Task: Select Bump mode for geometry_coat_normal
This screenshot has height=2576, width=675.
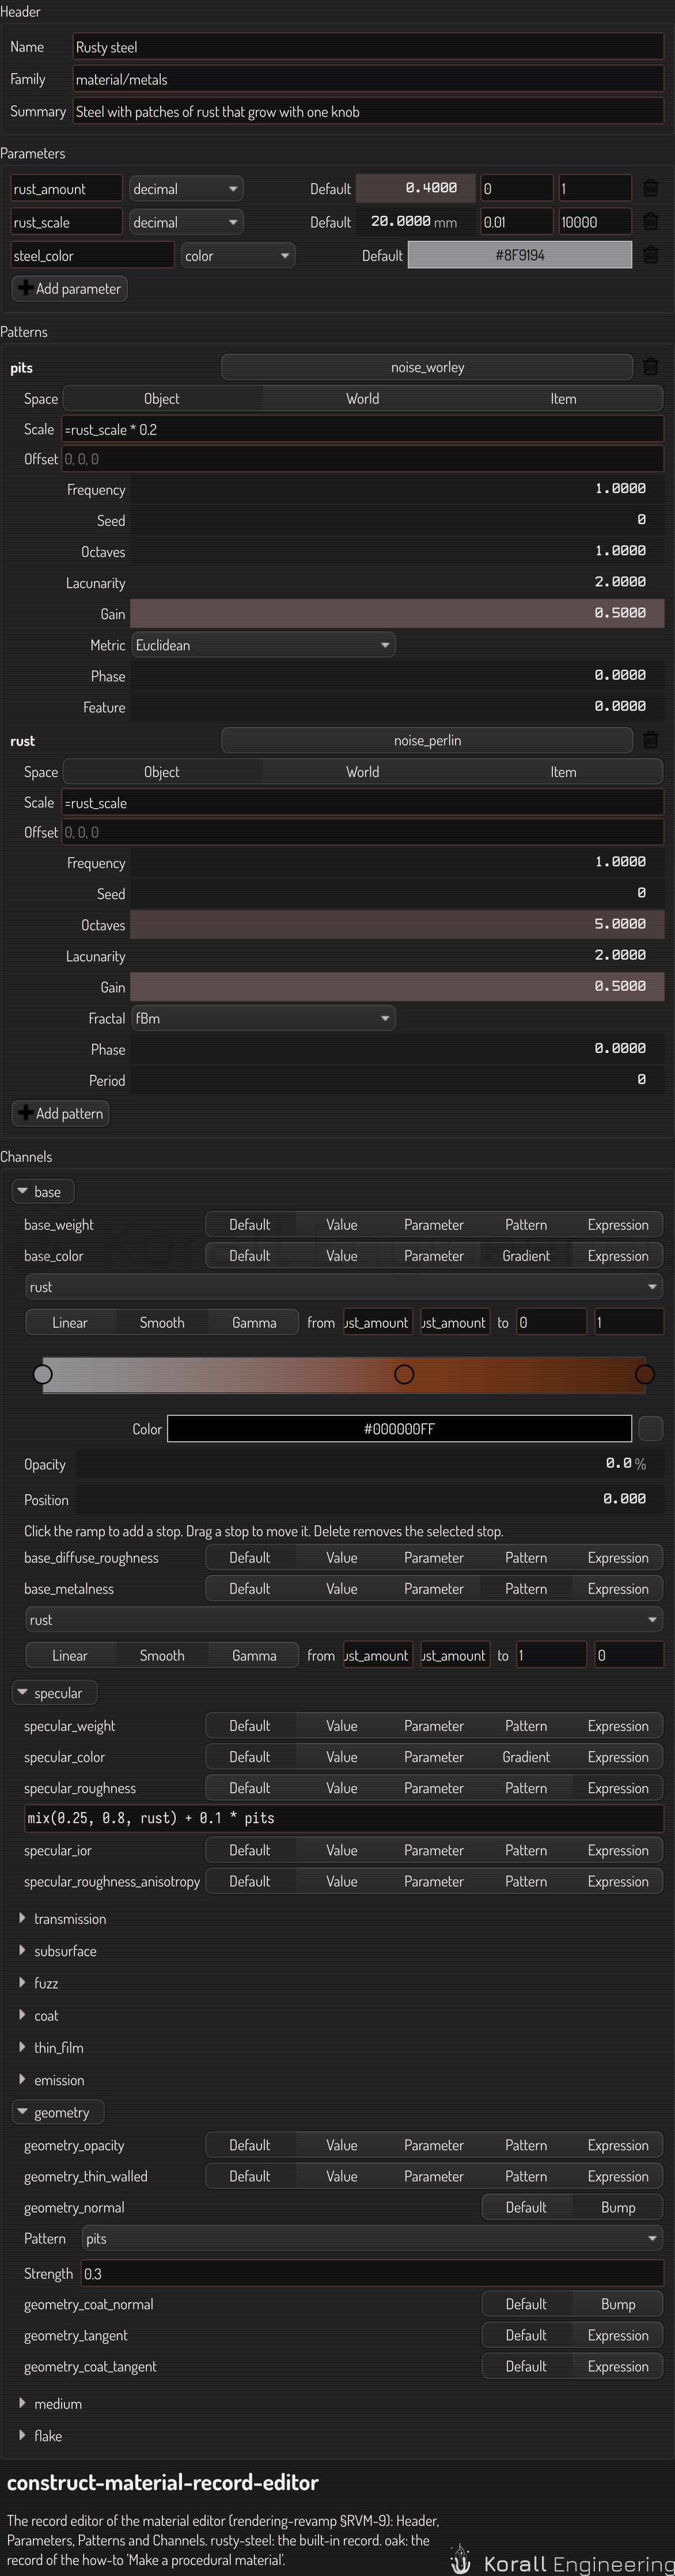Action: point(618,2304)
